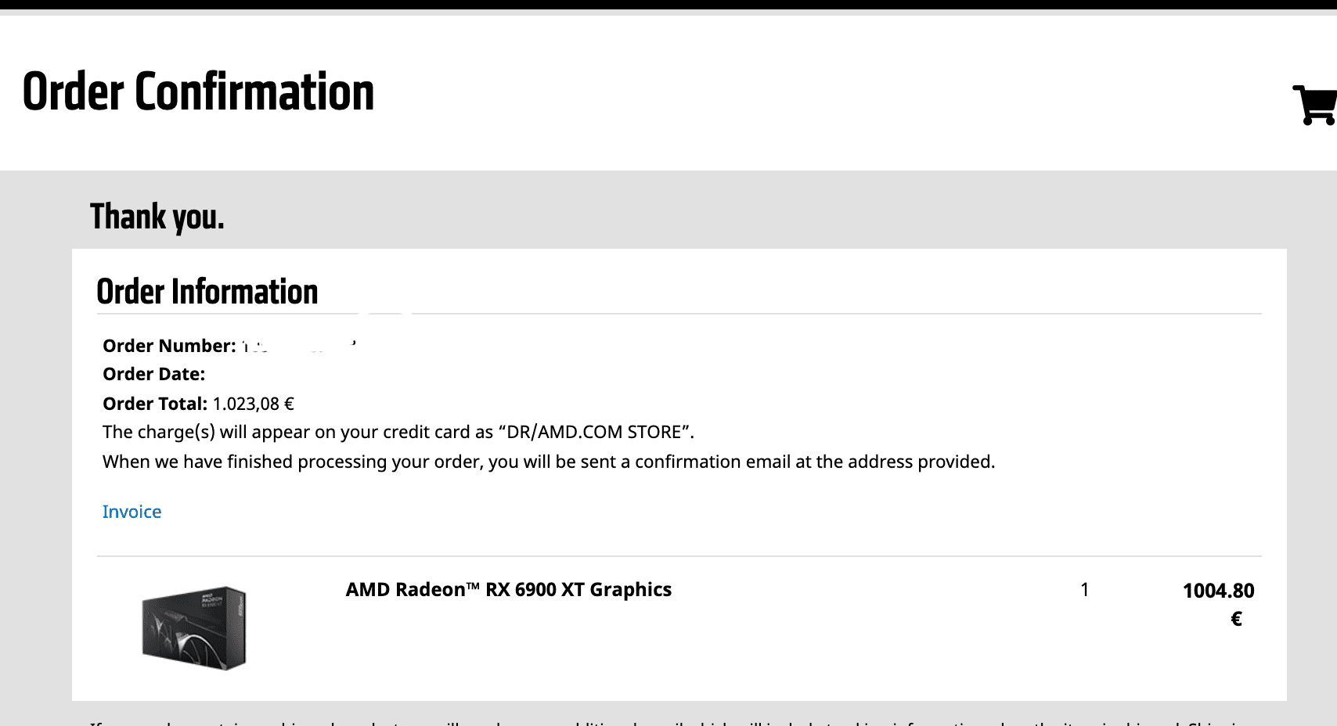Click the euro symbol below the item price
Viewport: 1337px width, 726px height.
click(x=1236, y=620)
